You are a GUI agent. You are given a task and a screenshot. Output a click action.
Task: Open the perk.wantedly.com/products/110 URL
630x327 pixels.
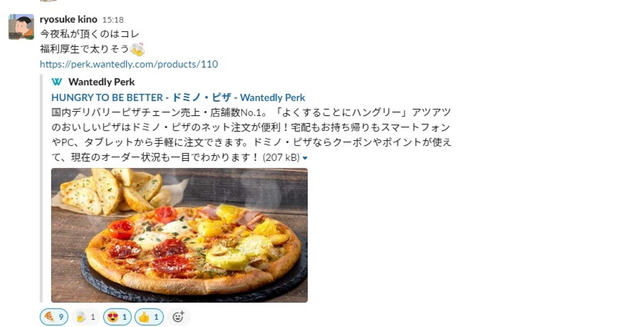[x=129, y=64]
